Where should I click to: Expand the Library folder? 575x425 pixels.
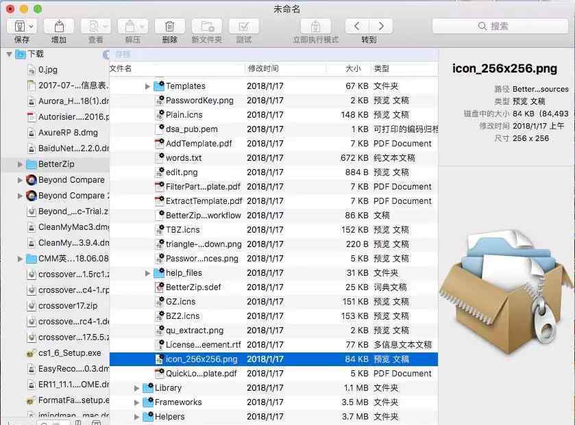coord(136,388)
